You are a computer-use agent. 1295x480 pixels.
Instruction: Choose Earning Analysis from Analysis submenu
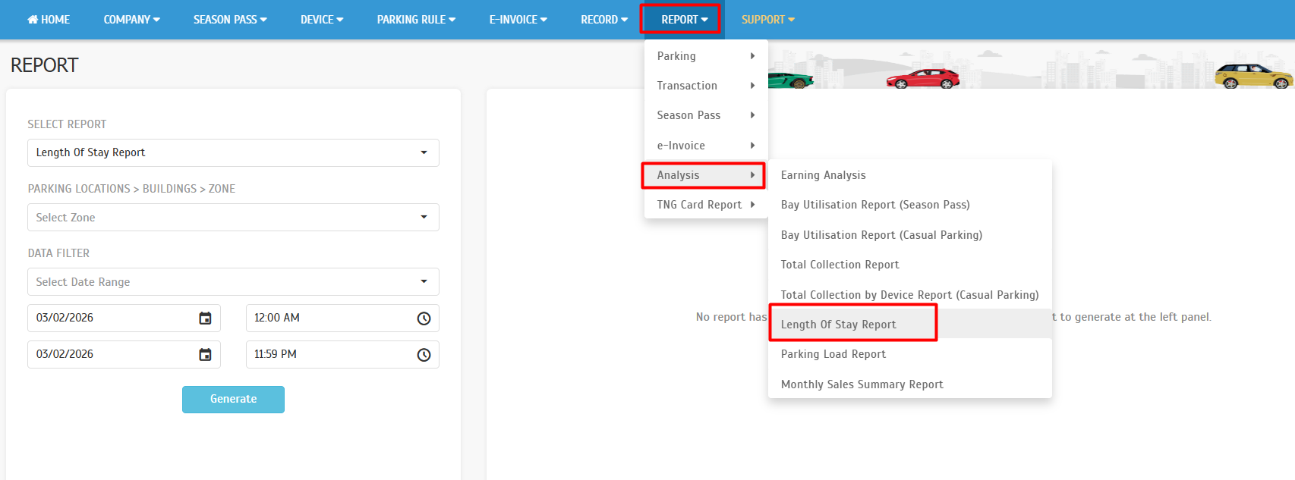[x=823, y=175]
